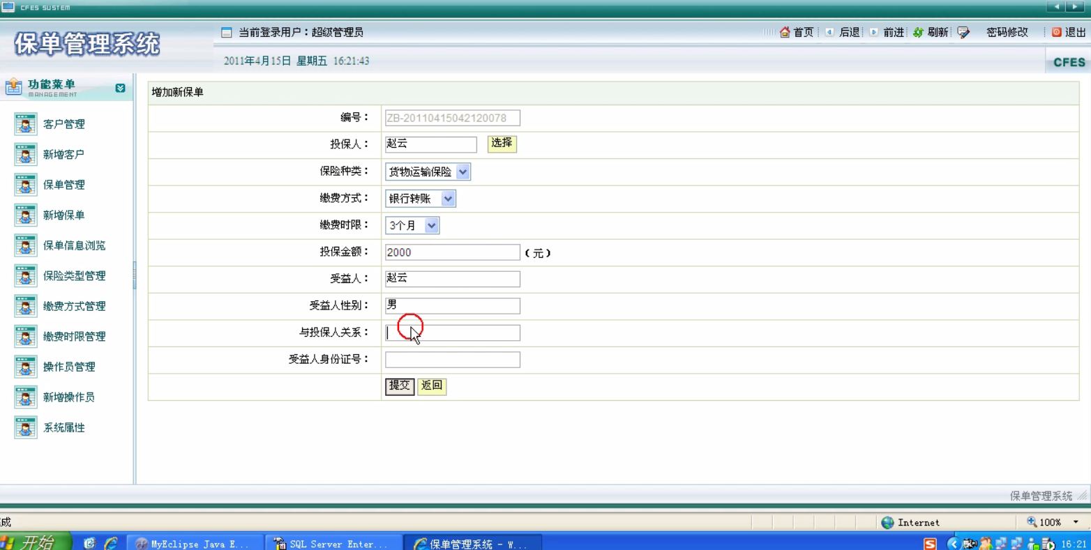
Task: Focus the 受益人性别 field
Action: tap(453, 306)
